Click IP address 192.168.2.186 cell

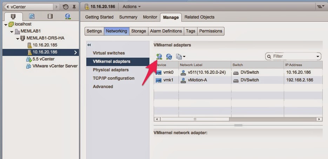pos(300,80)
